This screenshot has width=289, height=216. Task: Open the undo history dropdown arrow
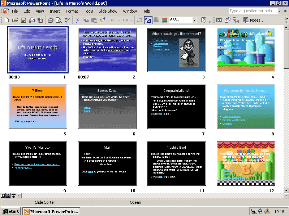[119, 20]
